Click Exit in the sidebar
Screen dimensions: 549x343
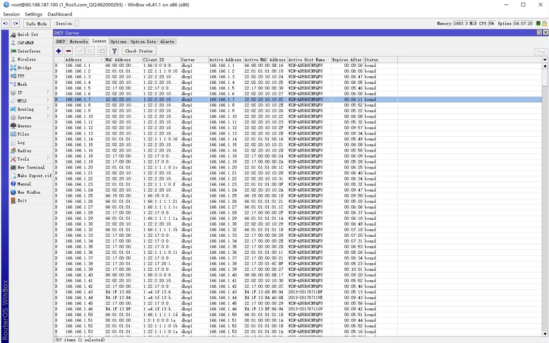(22, 200)
